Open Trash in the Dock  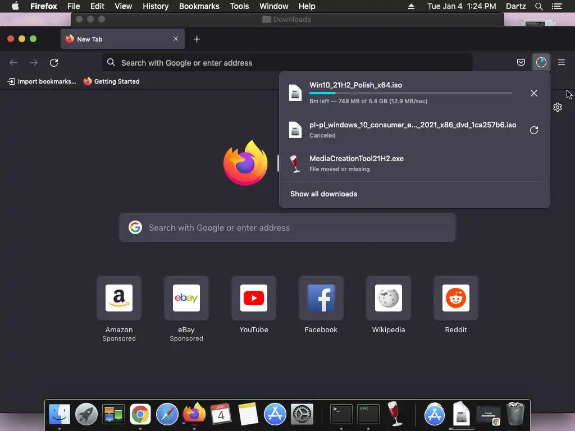point(515,414)
